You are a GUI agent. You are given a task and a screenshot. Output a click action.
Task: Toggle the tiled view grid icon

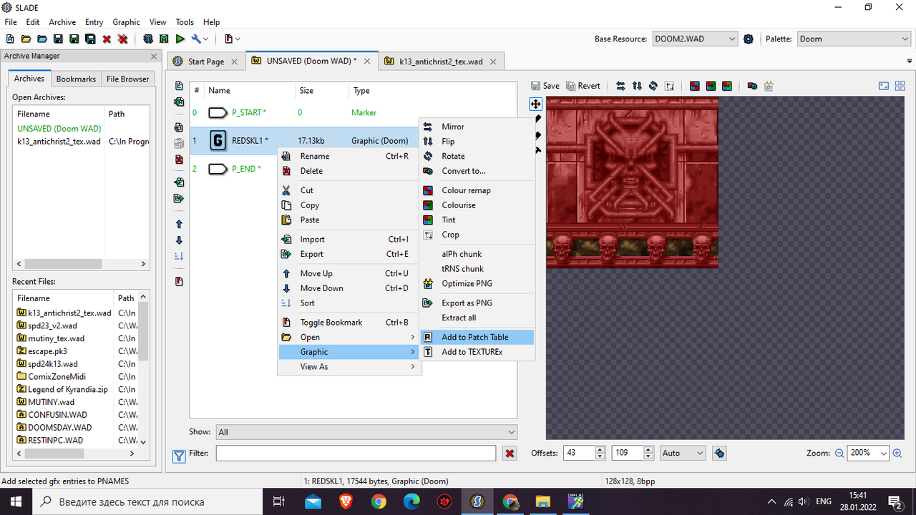(x=900, y=86)
